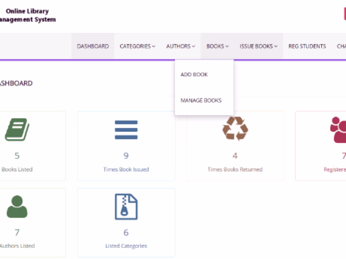
Task: Click the brown recycle icon above Times Books Returned
Action: (x=235, y=129)
